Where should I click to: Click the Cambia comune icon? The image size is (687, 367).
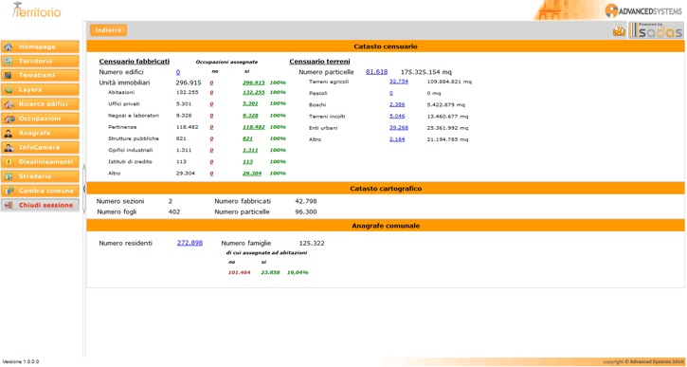(x=8, y=191)
